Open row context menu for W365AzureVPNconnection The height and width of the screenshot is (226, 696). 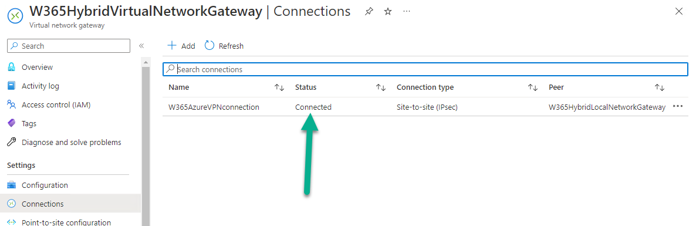click(678, 107)
